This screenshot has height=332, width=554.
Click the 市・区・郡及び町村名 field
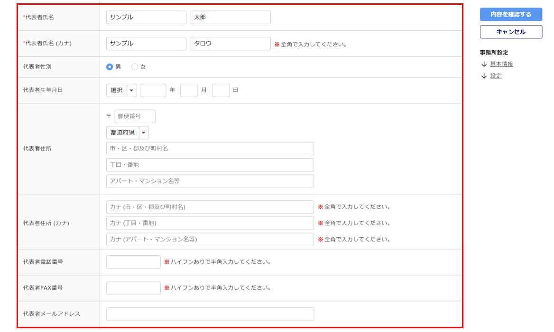(210, 149)
